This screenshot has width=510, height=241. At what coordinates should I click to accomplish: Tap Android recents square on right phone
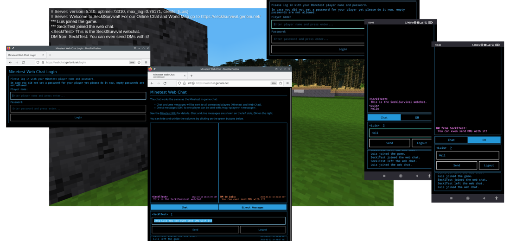(x=451, y=198)
